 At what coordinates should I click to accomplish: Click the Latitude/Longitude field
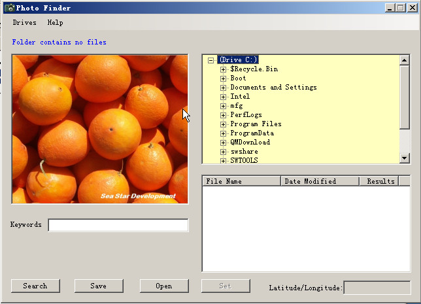coord(377,288)
